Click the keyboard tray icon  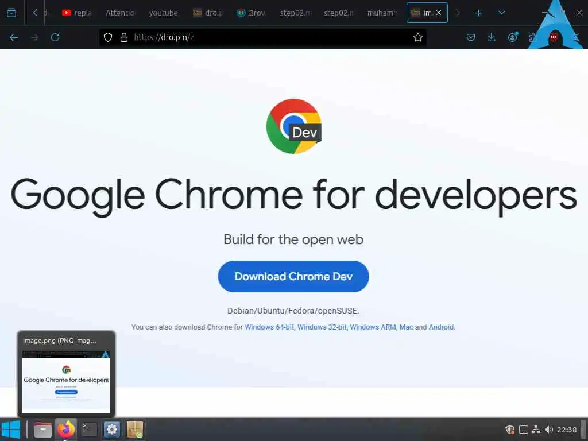tap(524, 430)
